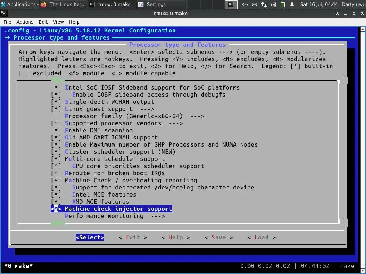This screenshot has height=274, width=366.
Task: Toggle Multi-core scheduler support
Action: (x=108, y=159)
